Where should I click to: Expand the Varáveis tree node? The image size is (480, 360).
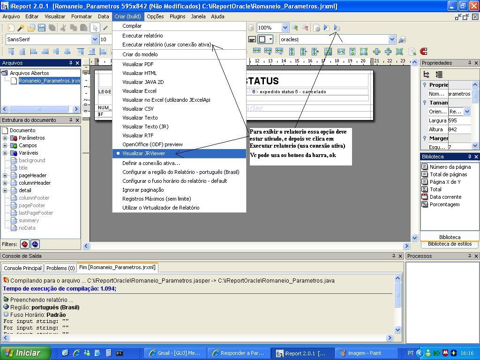click(x=5, y=153)
